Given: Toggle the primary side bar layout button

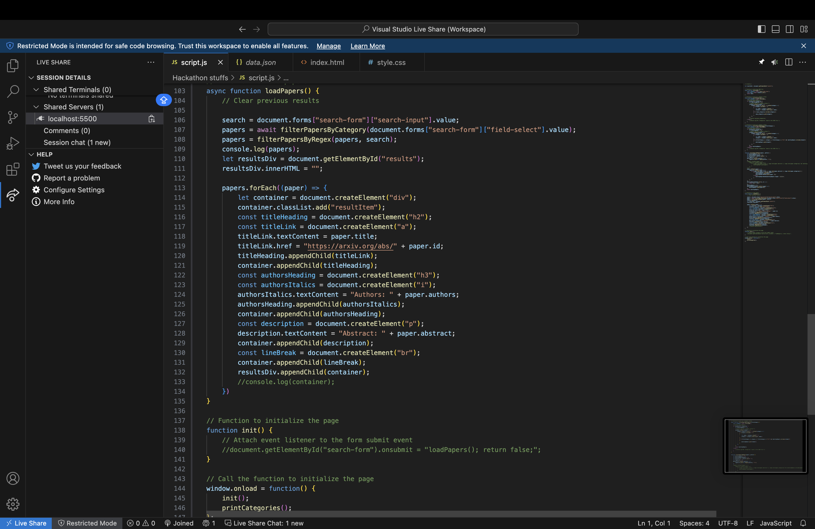Looking at the screenshot, I should pyautogui.click(x=761, y=29).
